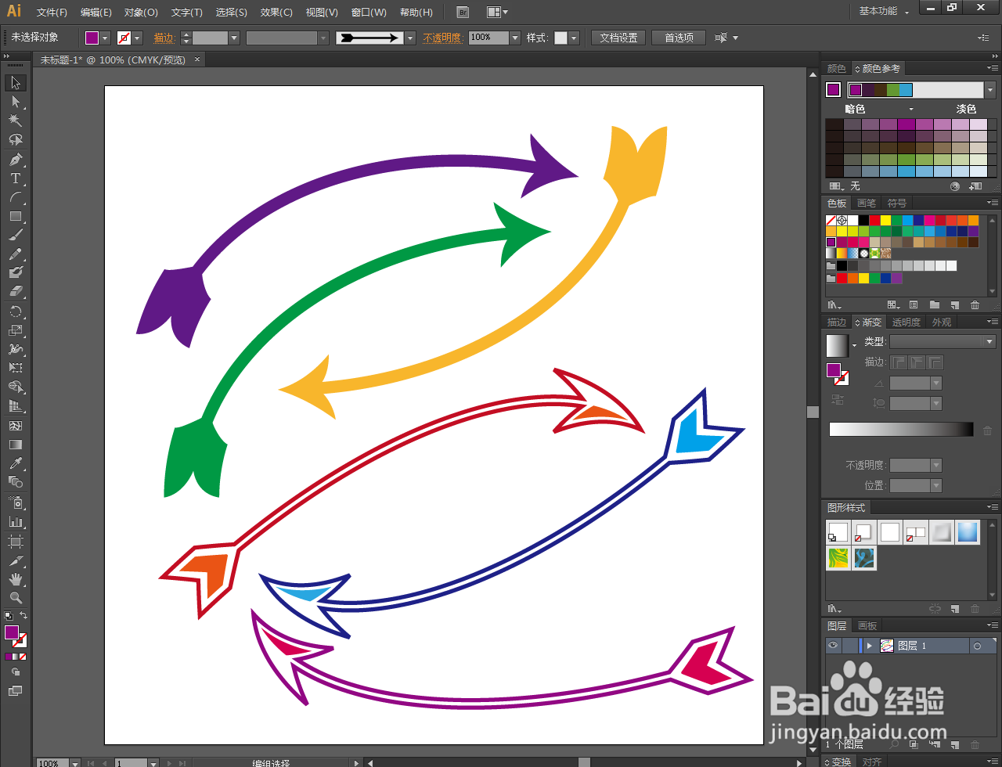Activate the toolbox stroke (none) box
Image resolution: width=1002 pixels, height=767 pixels.
[21, 641]
